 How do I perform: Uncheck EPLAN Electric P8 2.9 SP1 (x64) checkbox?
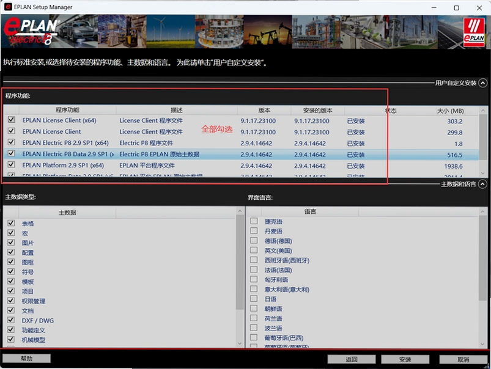point(11,142)
